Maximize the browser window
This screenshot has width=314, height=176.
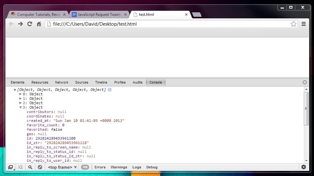click(291, 8)
